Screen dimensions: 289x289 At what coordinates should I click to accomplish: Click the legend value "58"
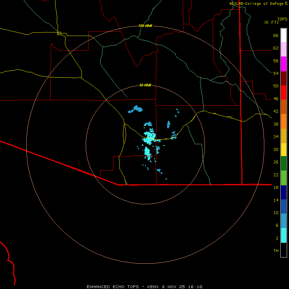point(276,61)
